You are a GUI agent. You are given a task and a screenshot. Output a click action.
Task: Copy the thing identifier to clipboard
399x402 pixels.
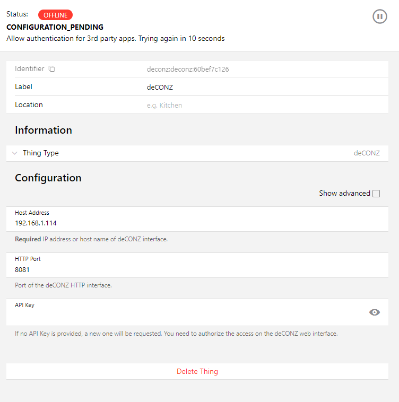tap(52, 69)
